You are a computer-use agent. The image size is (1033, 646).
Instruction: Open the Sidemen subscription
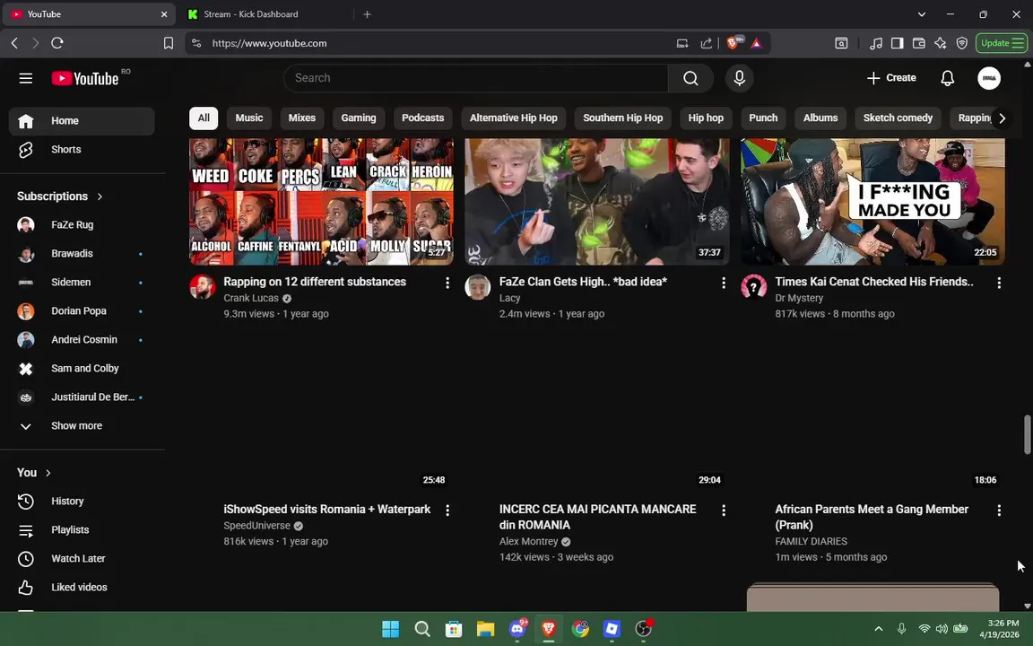point(82,282)
